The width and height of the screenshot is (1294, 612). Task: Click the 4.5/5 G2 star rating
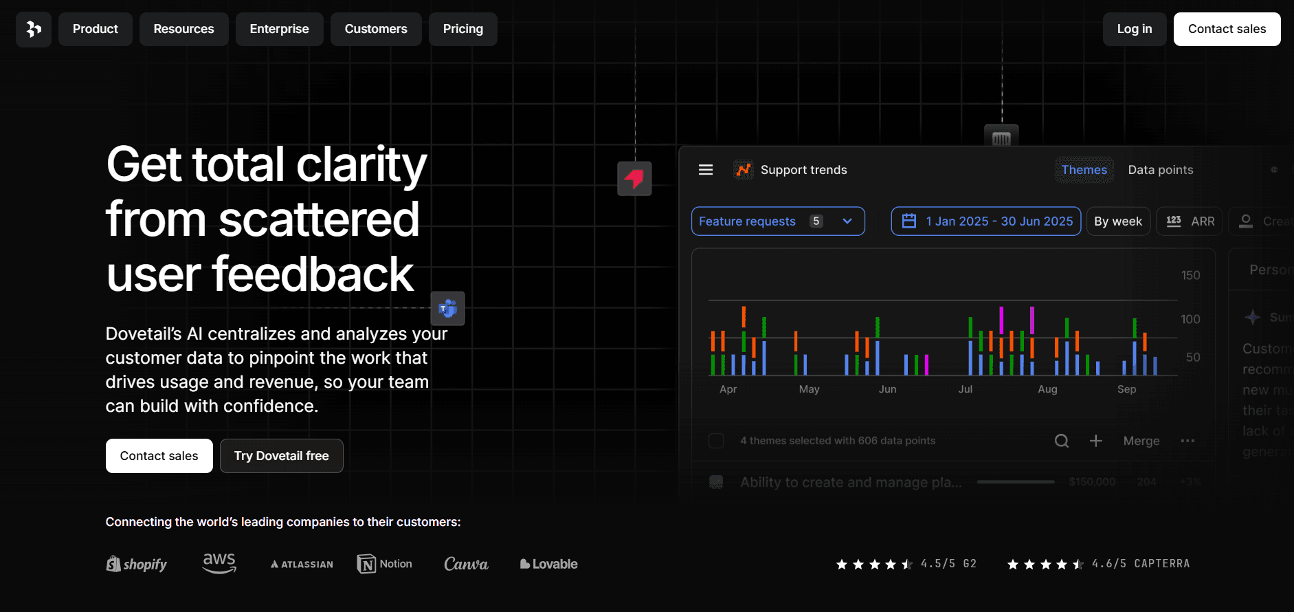point(906,564)
